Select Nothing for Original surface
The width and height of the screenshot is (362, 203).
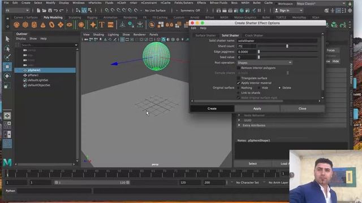coord(239,88)
